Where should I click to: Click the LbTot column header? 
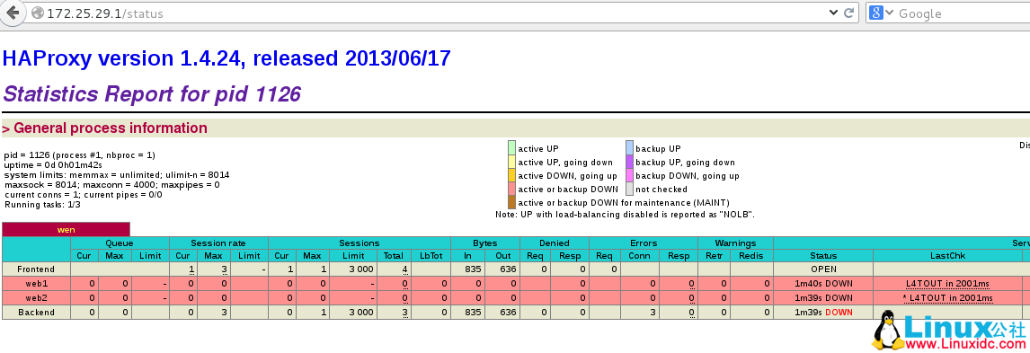[431, 256]
